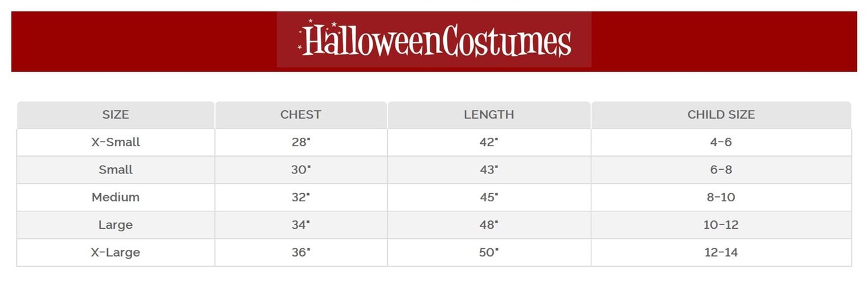Select the Large size row label
This screenshot has height=283, width=867.
click(116, 225)
